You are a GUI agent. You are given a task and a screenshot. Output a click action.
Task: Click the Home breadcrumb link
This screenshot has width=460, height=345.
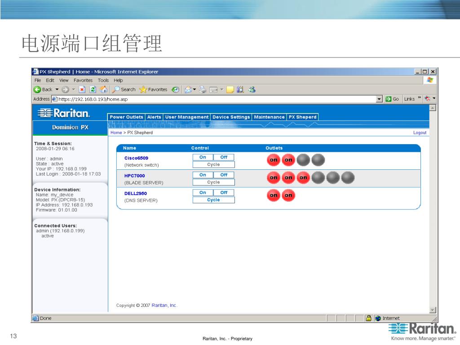[116, 133]
